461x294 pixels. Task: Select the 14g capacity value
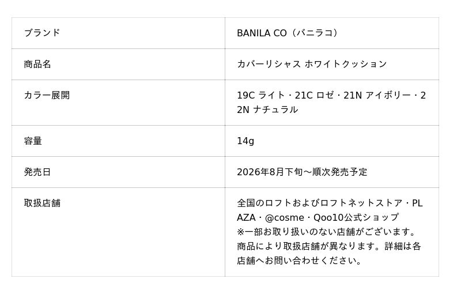(x=245, y=141)
